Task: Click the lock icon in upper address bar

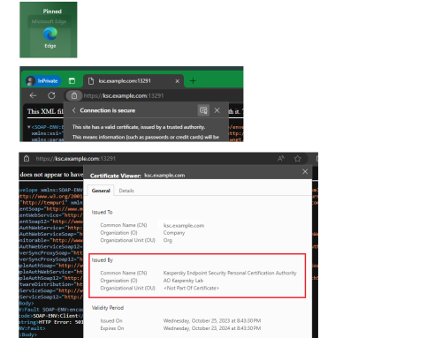Action: pyautogui.click(x=74, y=95)
